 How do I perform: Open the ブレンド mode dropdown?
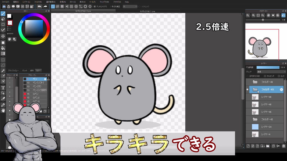click(271, 72)
